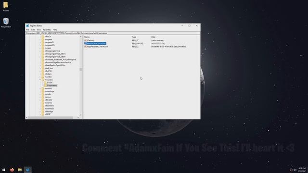Expand the mouhid key
This screenshot has height=173, width=308.
[40, 88]
